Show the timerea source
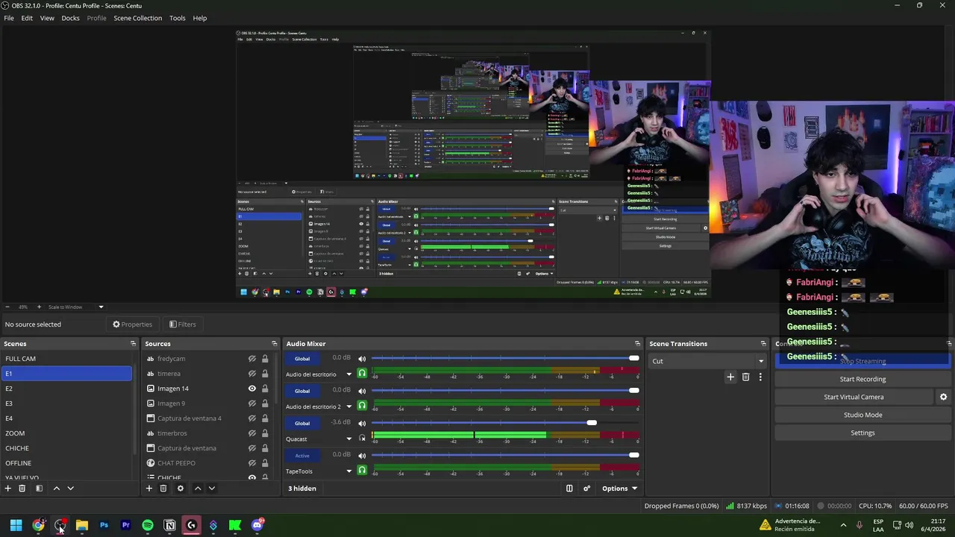Screen dimensions: 955x537 click(x=252, y=374)
